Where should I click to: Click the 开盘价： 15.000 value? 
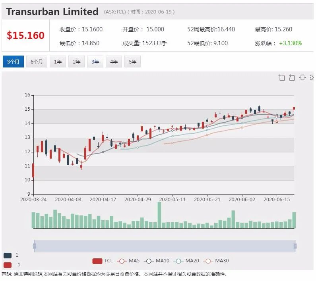coord(143,29)
